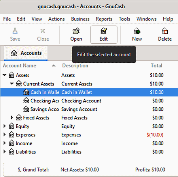
Task: Click the $, Grand Total: label
Action: [33, 170]
